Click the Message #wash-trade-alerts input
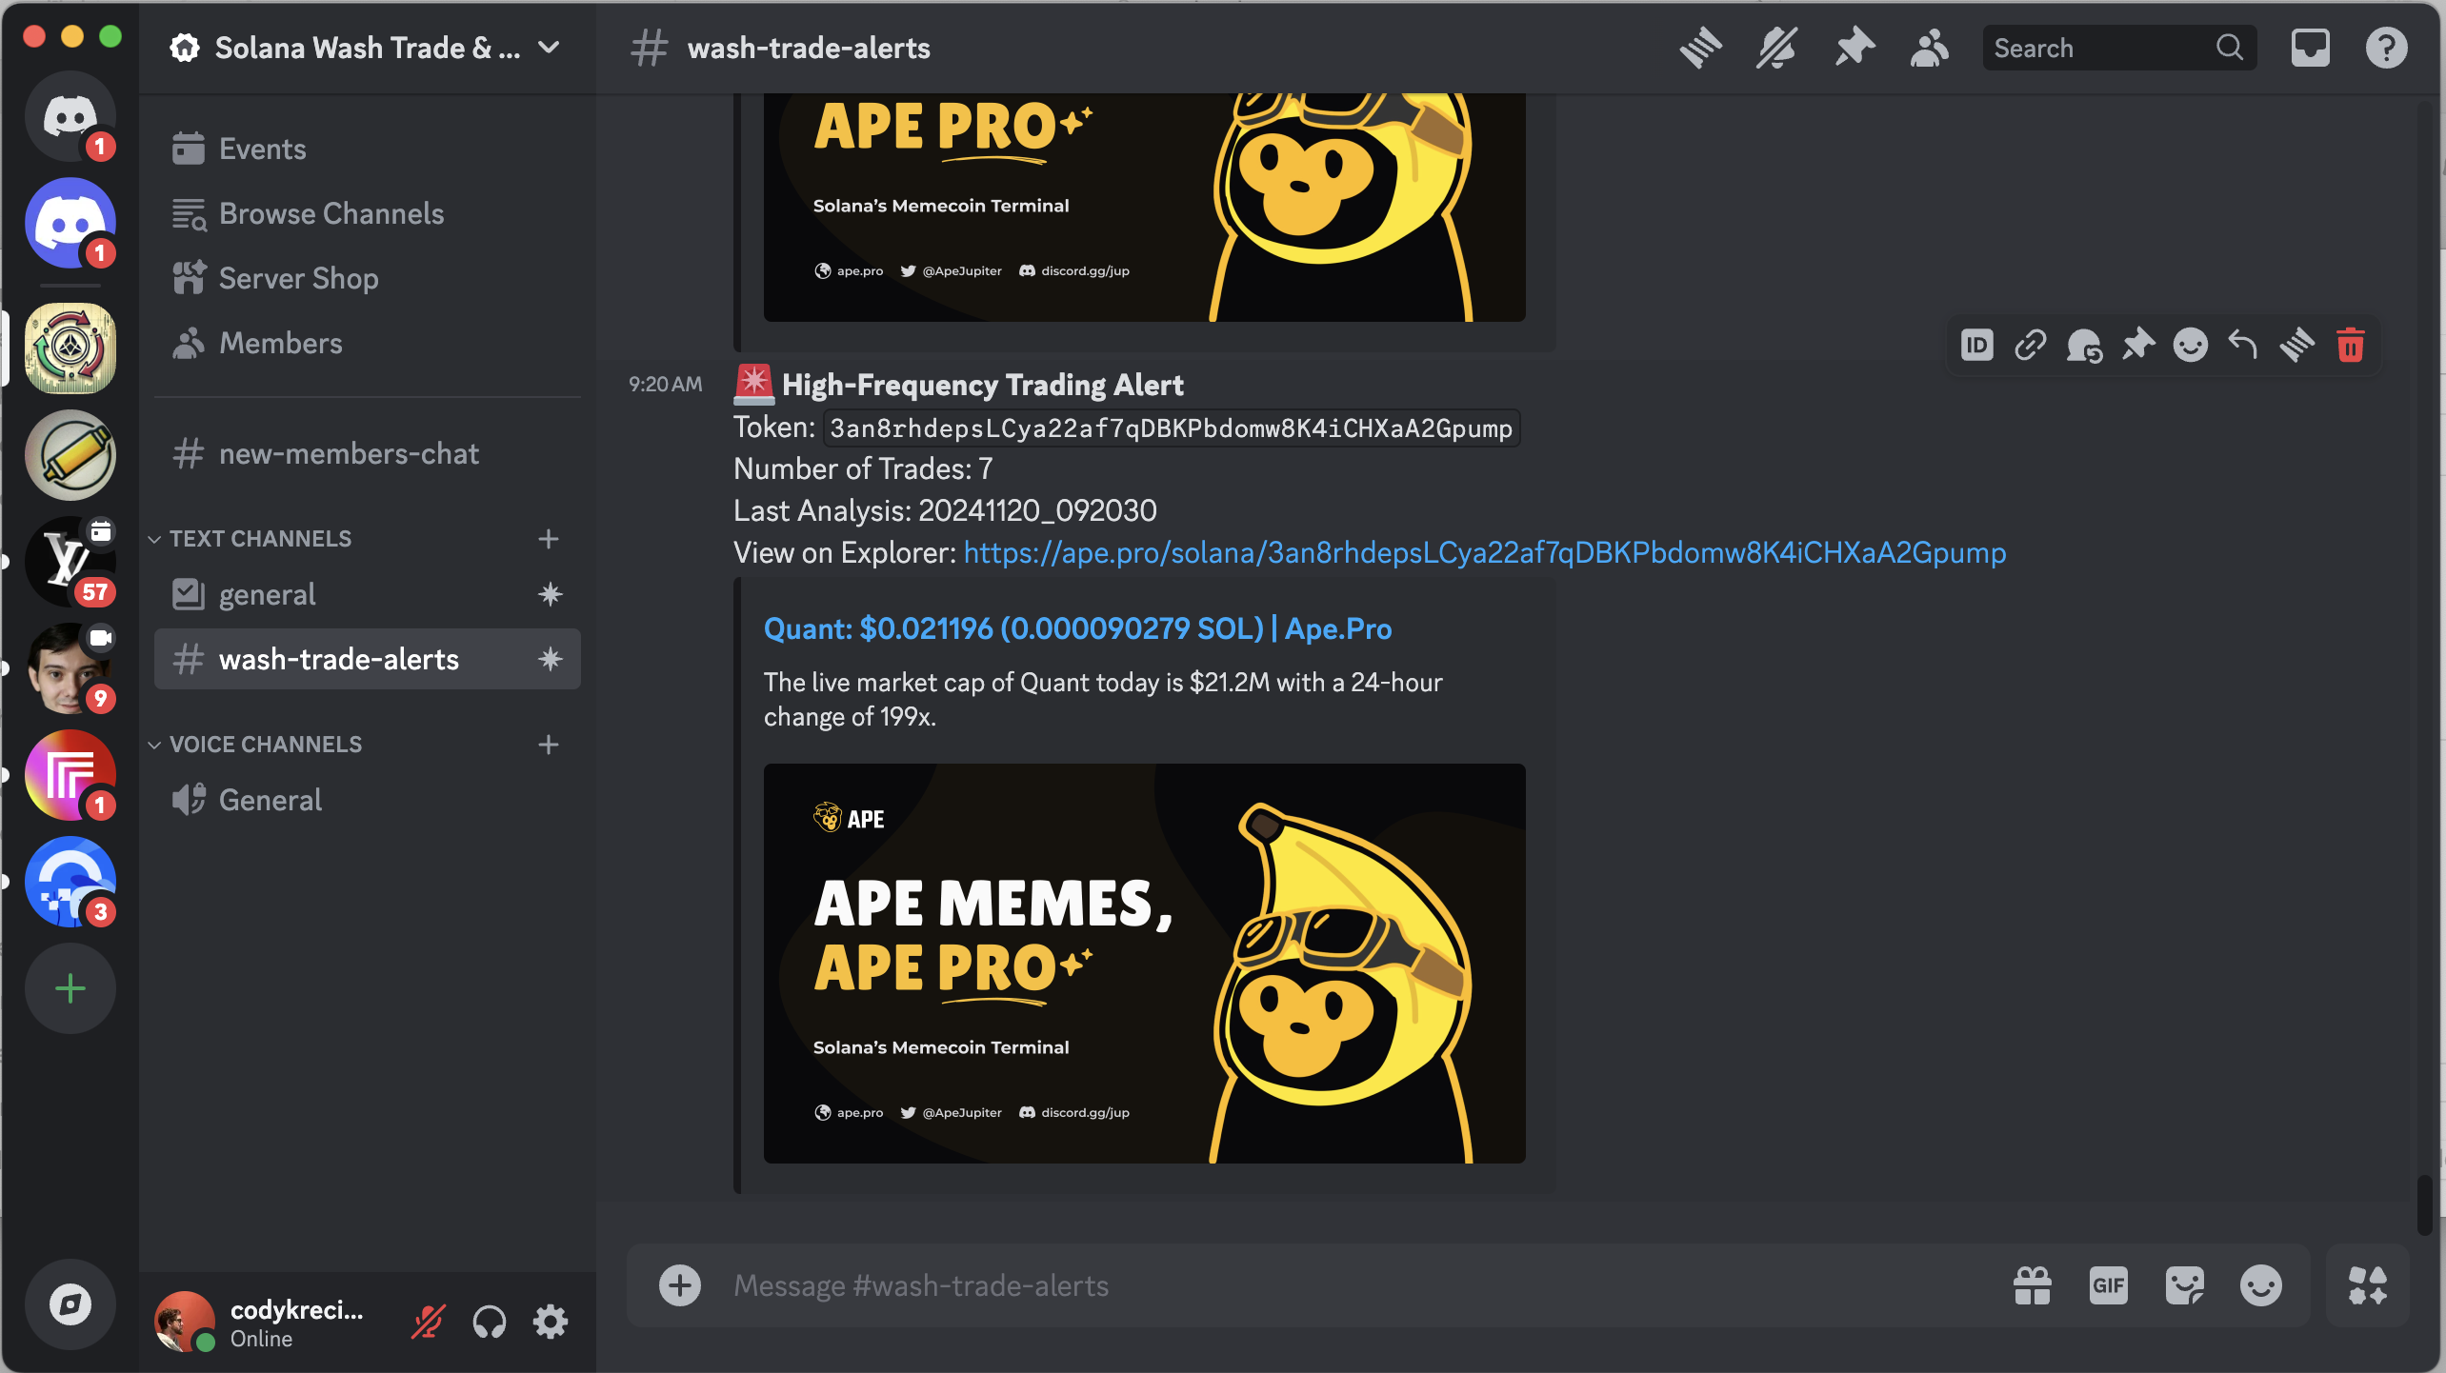Viewport: 2446px width, 1373px height. pyautogui.click(x=1362, y=1285)
